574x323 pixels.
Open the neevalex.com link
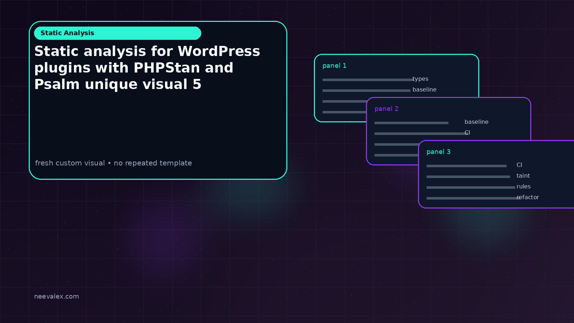pos(56,296)
